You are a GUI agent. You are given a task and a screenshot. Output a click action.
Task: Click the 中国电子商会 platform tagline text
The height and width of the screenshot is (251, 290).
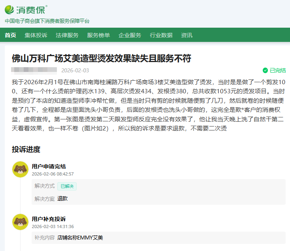click(47, 21)
